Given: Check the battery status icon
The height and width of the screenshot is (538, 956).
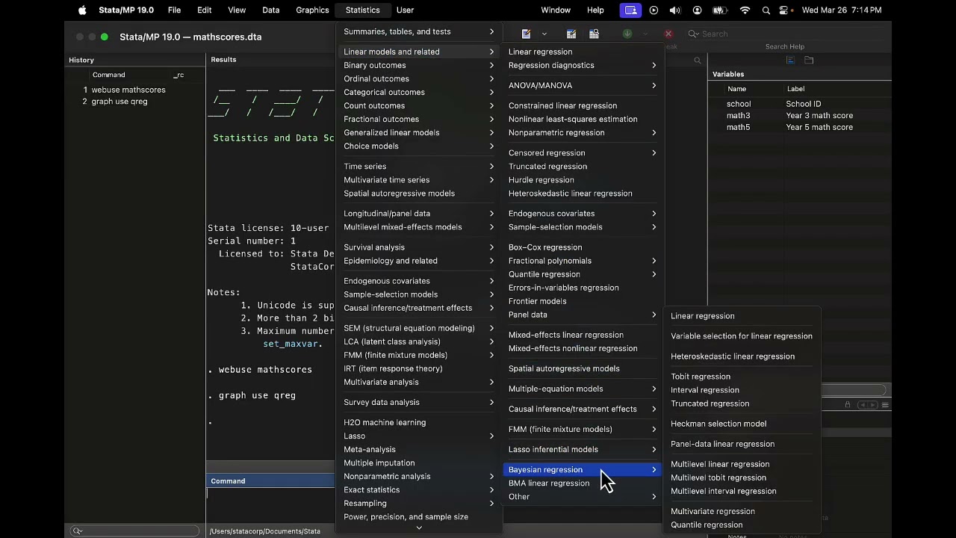Looking at the screenshot, I should [x=720, y=10].
